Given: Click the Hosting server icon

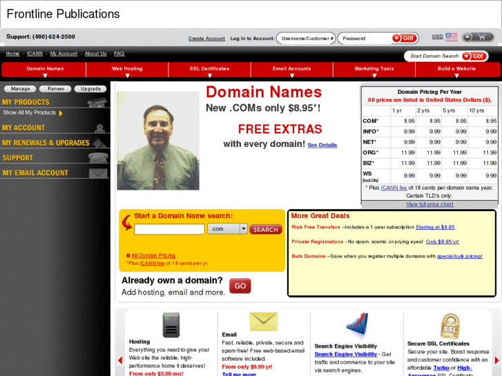Looking at the screenshot, I should click(x=171, y=325).
